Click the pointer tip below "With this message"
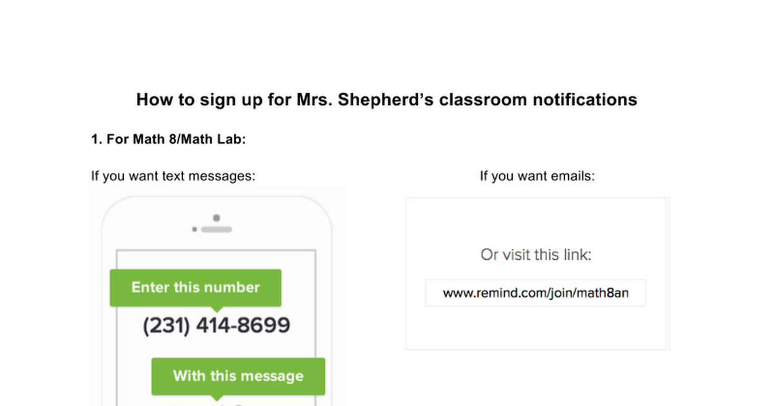The width and height of the screenshot is (774, 406). [x=216, y=398]
